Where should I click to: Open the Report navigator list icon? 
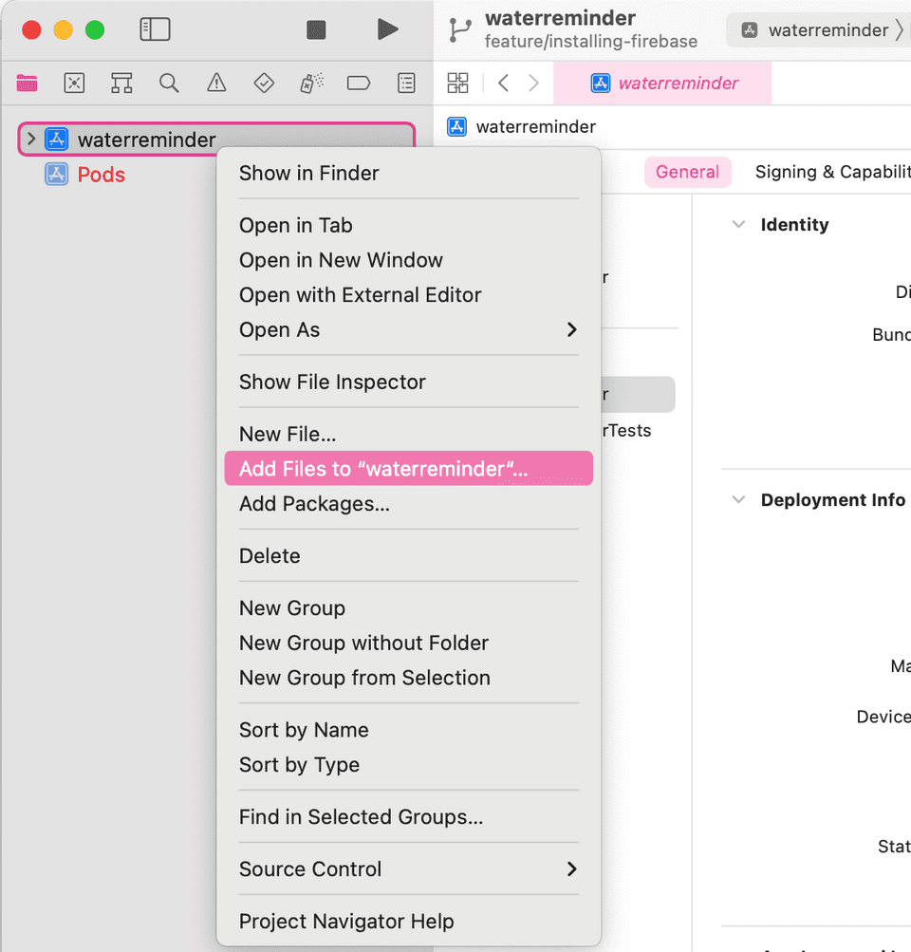[406, 84]
